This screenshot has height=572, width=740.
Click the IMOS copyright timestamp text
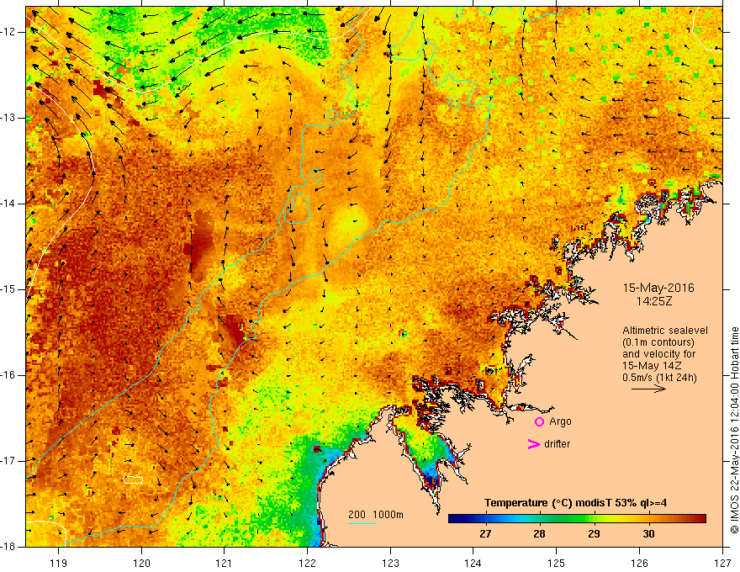click(x=734, y=430)
